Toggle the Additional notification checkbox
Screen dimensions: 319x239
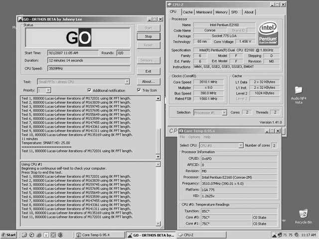click(x=89, y=90)
